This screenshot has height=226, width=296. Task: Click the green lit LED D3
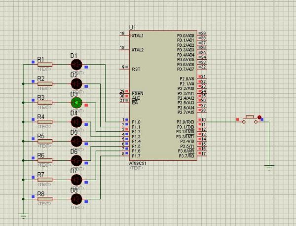tap(76, 102)
